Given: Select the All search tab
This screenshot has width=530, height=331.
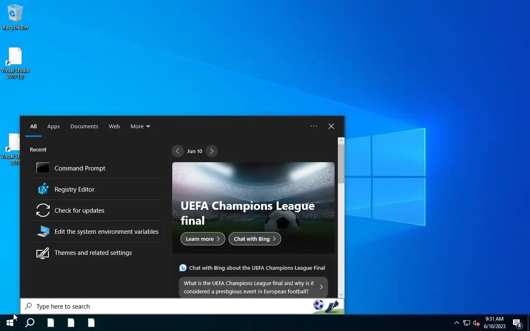Looking at the screenshot, I should point(33,126).
